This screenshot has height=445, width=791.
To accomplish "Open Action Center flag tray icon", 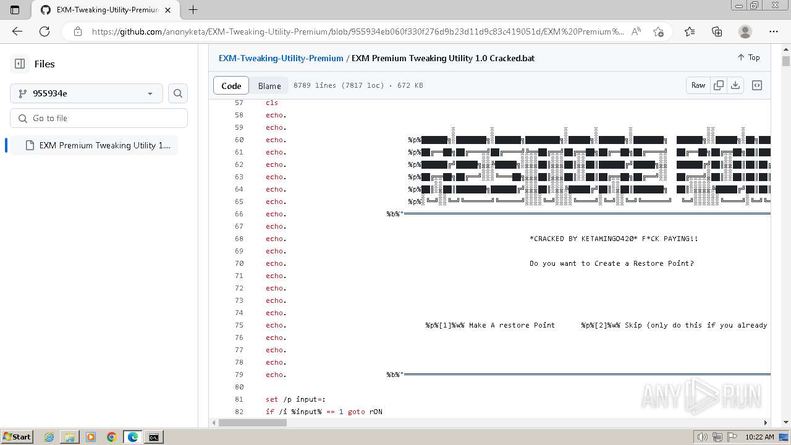I will (732, 437).
